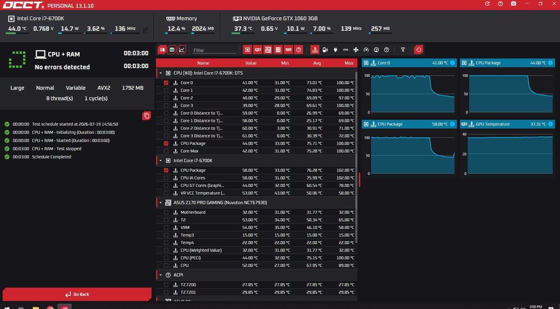This screenshot has height=309, width=560.
Task: Check the Core 2 checkbox
Action: [x=166, y=98]
